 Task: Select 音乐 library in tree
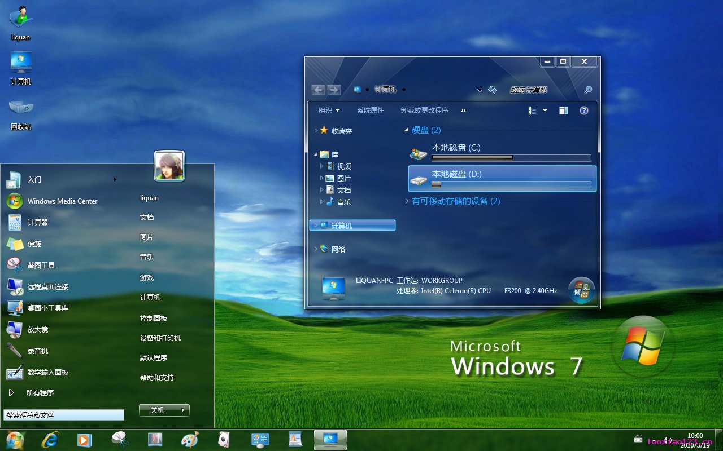tap(344, 202)
